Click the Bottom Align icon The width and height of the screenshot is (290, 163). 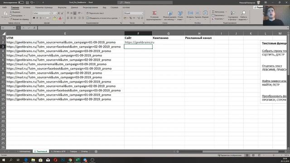pyautogui.click(x=75, y=13)
